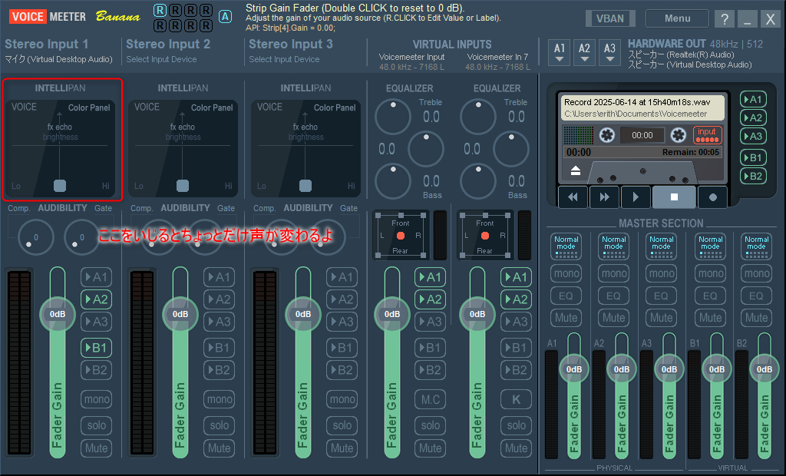Screen dimensions: 786x476
Task: Click VOICE label on Stereo Input 3 panel
Action: pyautogui.click(x=269, y=107)
